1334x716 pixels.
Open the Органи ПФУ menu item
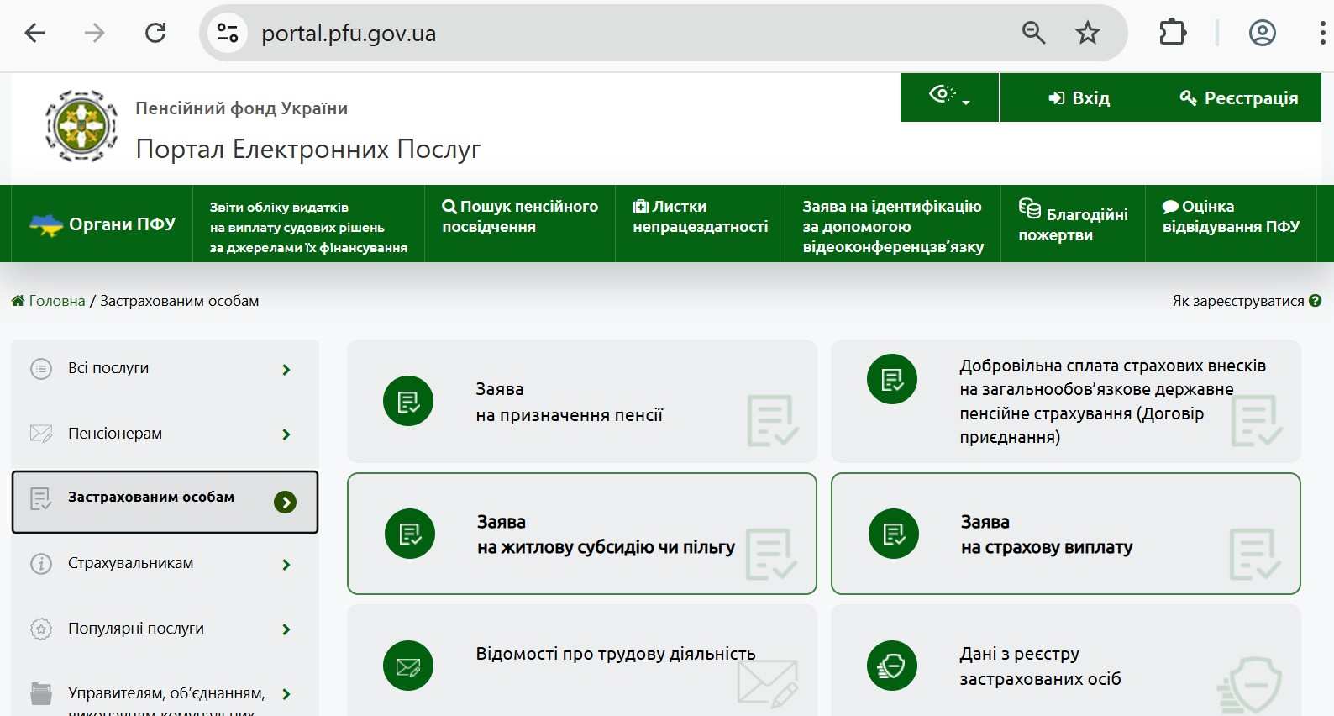[x=102, y=224]
